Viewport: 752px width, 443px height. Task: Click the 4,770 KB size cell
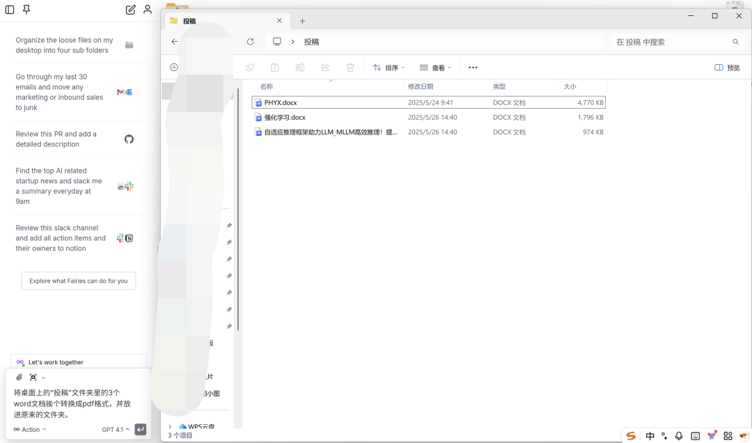click(590, 102)
